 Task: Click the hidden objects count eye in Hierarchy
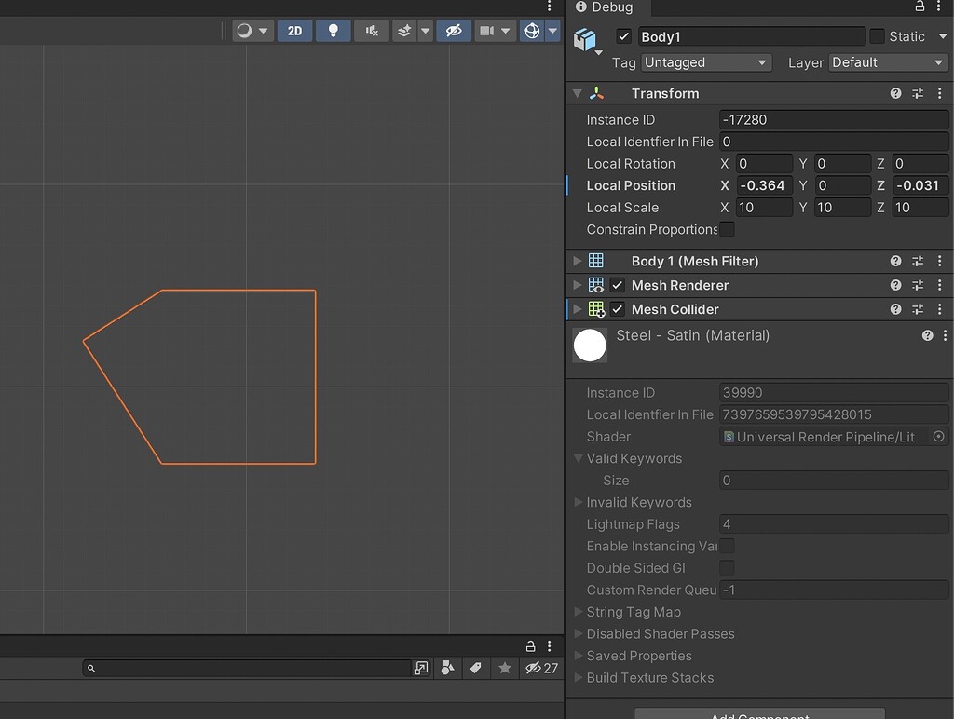[x=533, y=668]
